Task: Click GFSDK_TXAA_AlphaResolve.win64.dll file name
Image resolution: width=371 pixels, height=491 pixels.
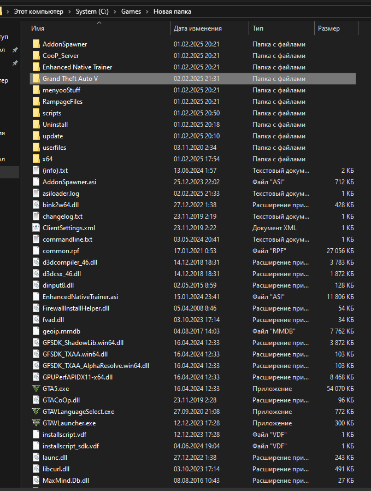Action: pyautogui.click(x=96, y=366)
